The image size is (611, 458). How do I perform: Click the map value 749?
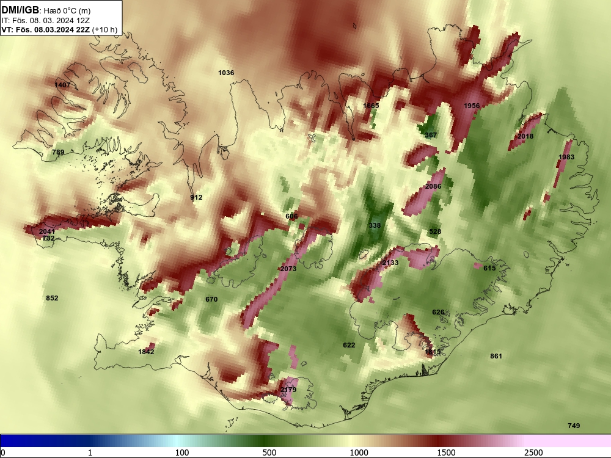click(x=574, y=426)
